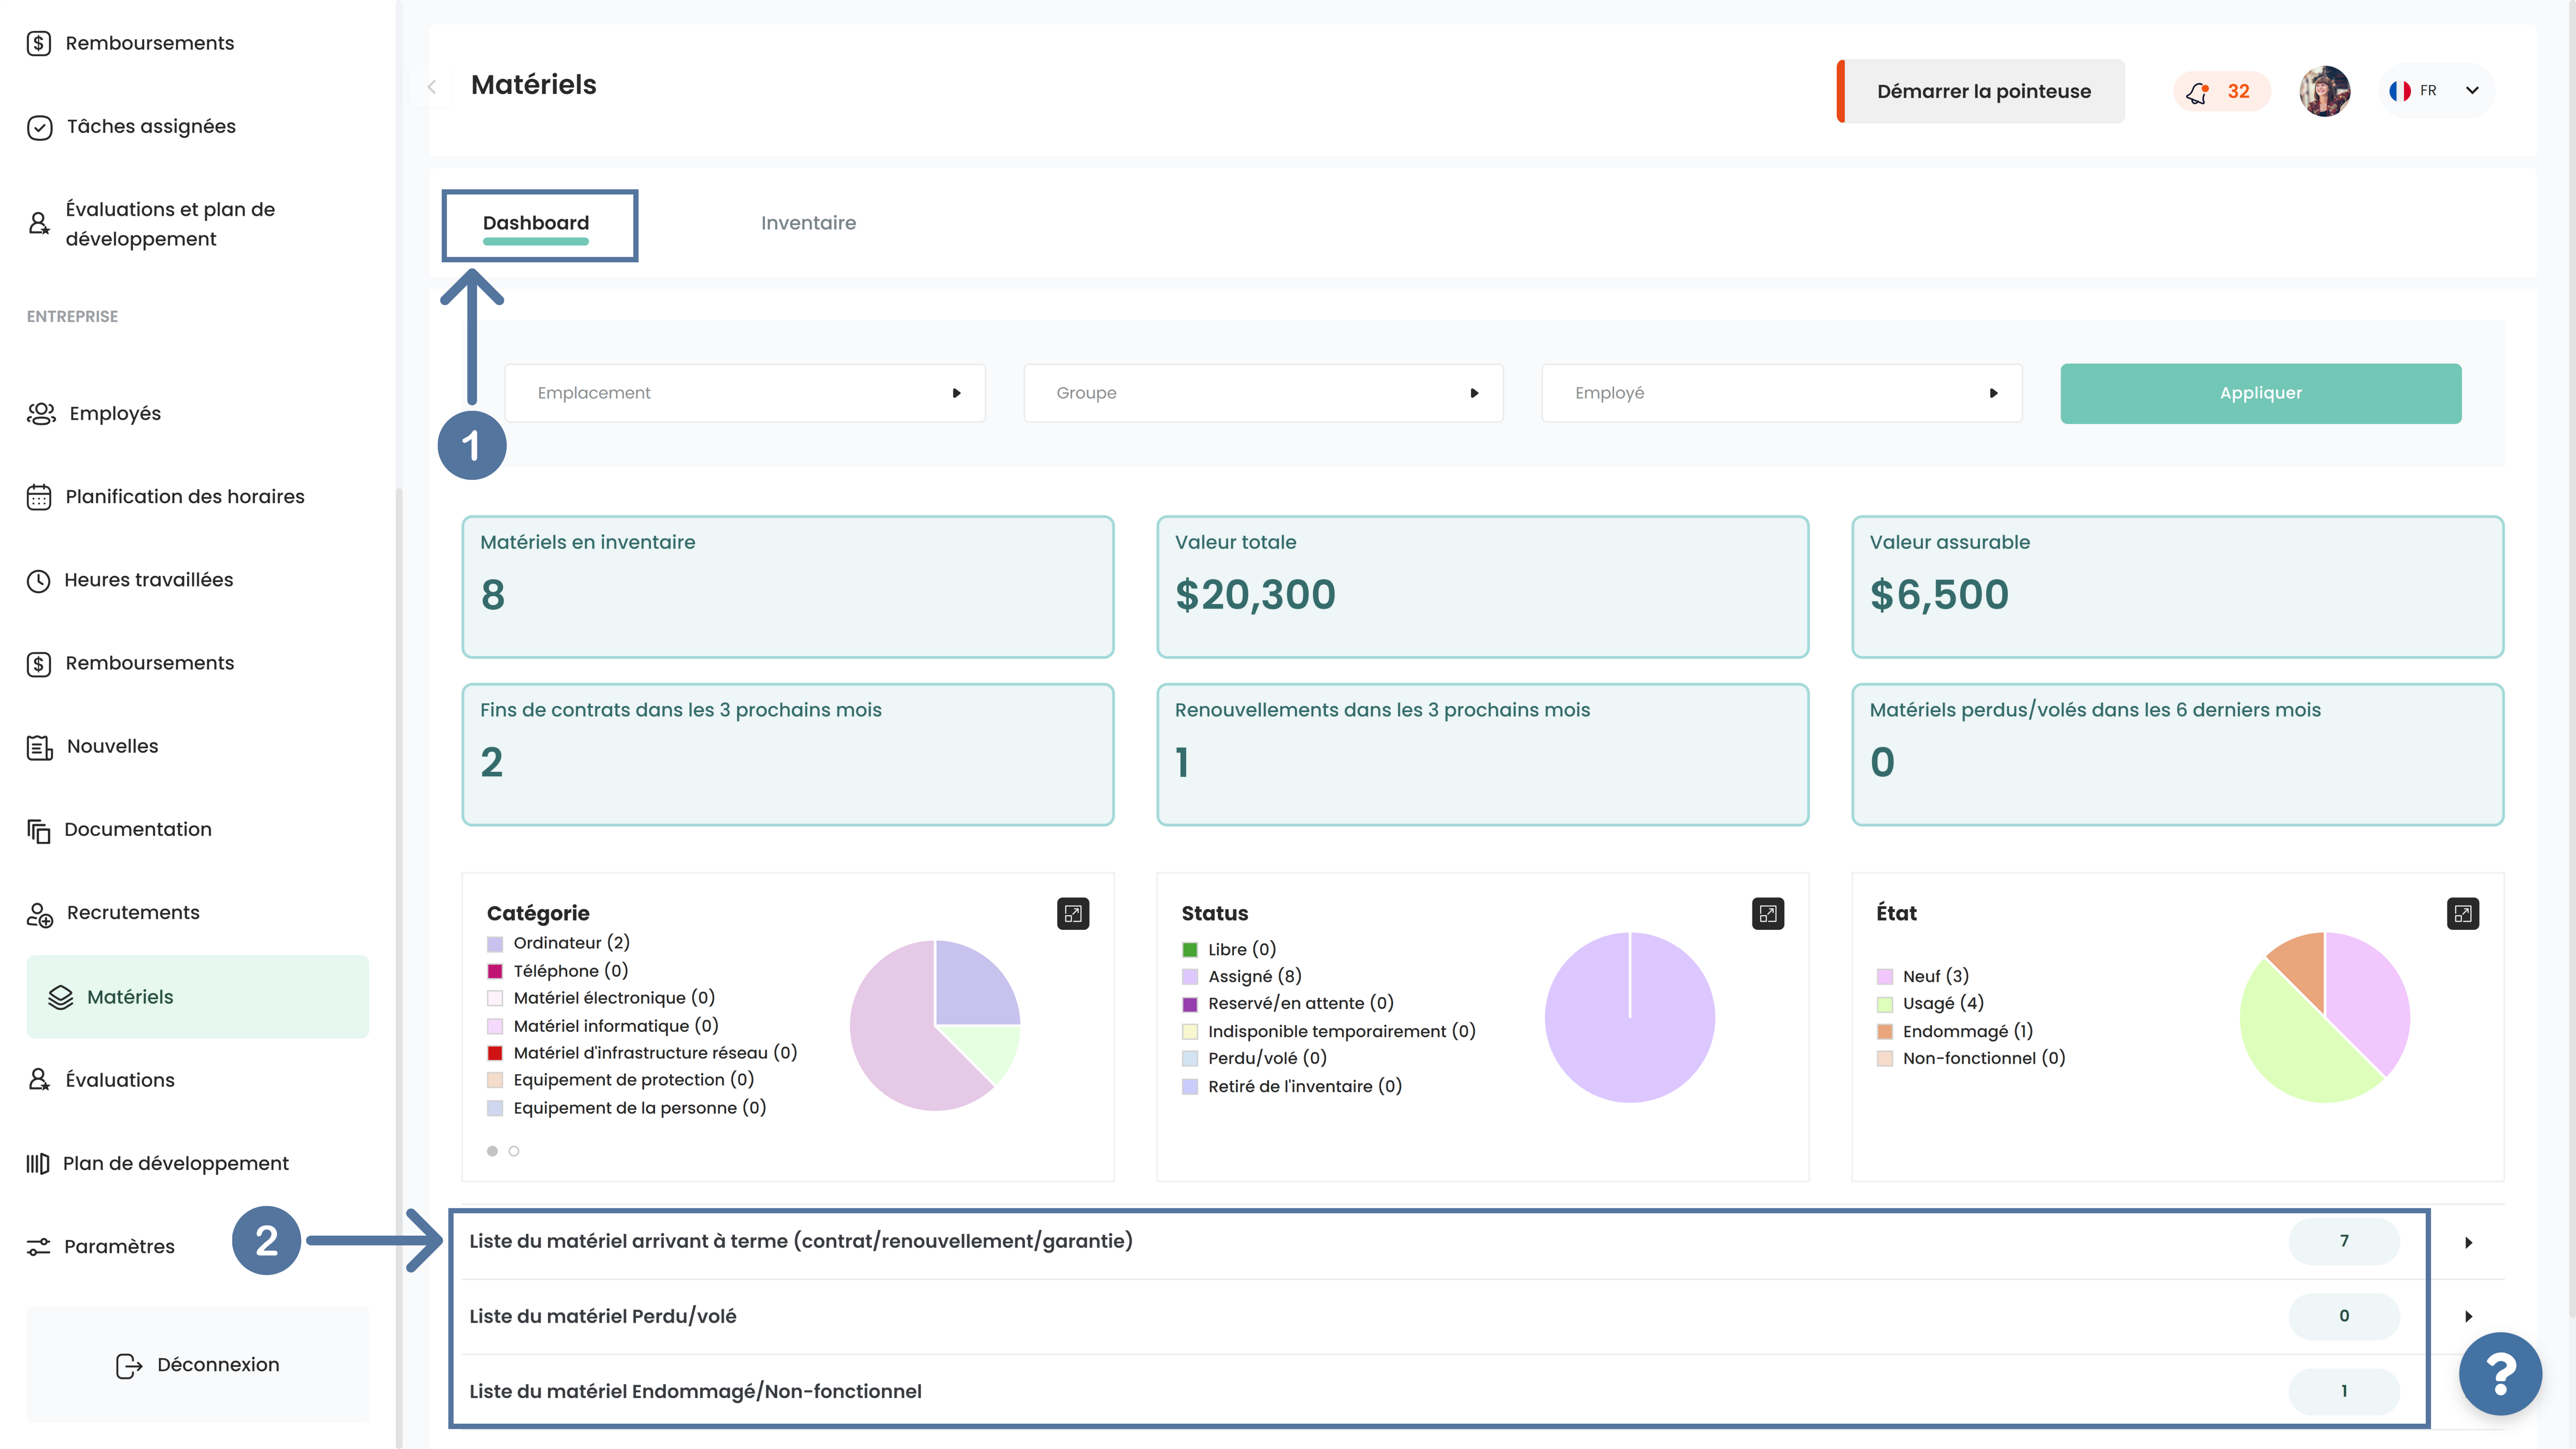
Task: Go to second page of Catégorie legend
Action: pos(514,1152)
